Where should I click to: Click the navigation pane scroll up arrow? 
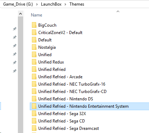tap(21, 14)
